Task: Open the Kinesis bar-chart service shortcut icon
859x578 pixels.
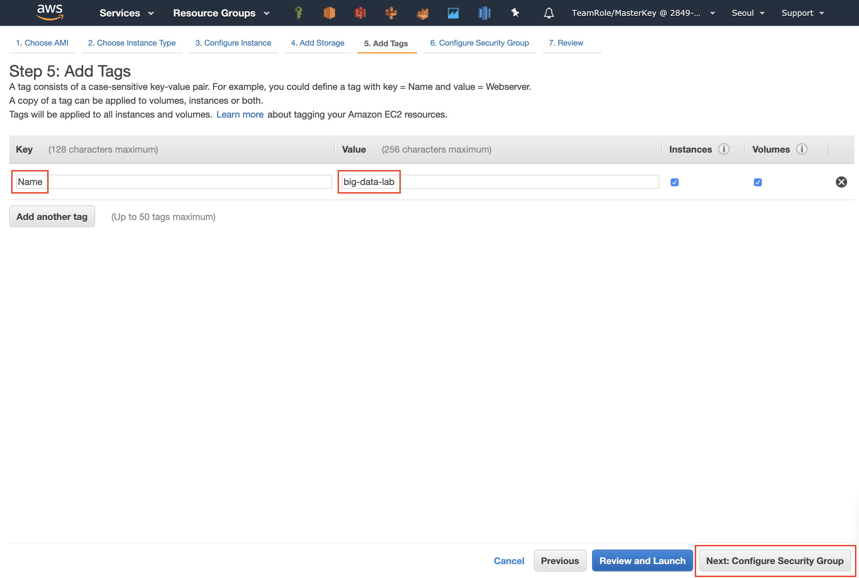Action: [422, 13]
